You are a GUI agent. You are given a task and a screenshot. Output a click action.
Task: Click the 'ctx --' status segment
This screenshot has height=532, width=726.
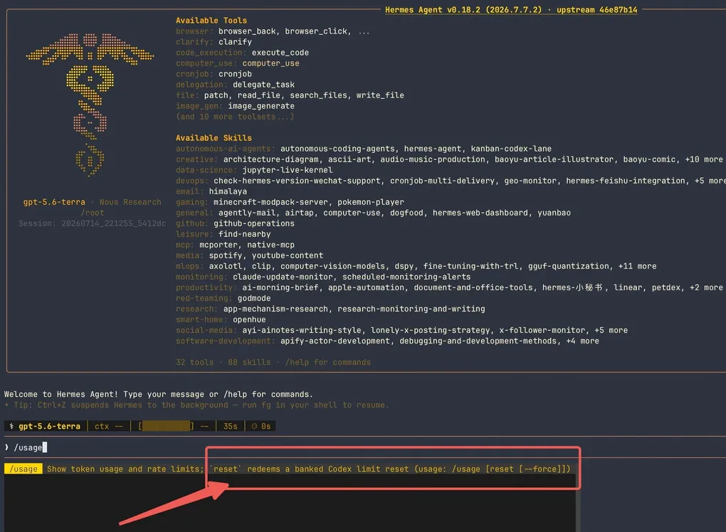coord(109,426)
